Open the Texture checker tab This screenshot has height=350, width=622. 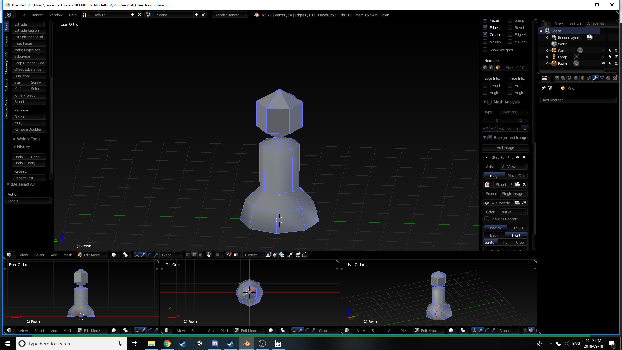615,78
